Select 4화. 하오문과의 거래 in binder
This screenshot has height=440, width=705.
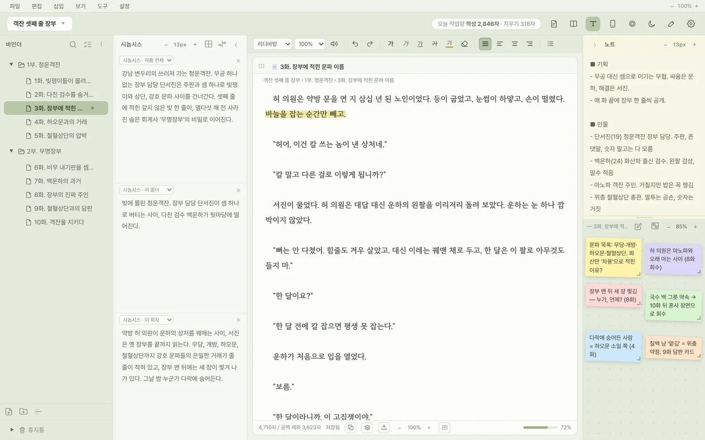[56, 122]
